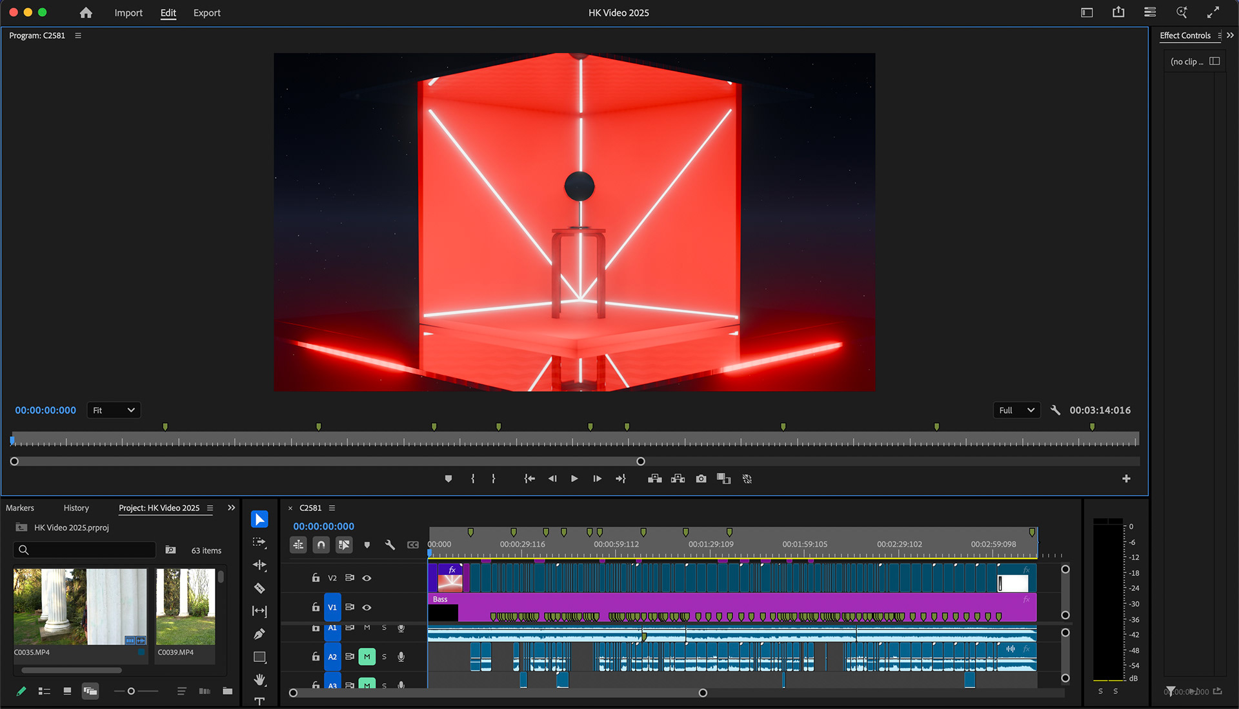Click Add Marker in program monitor
This screenshot has height=709, width=1239.
[x=448, y=479]
